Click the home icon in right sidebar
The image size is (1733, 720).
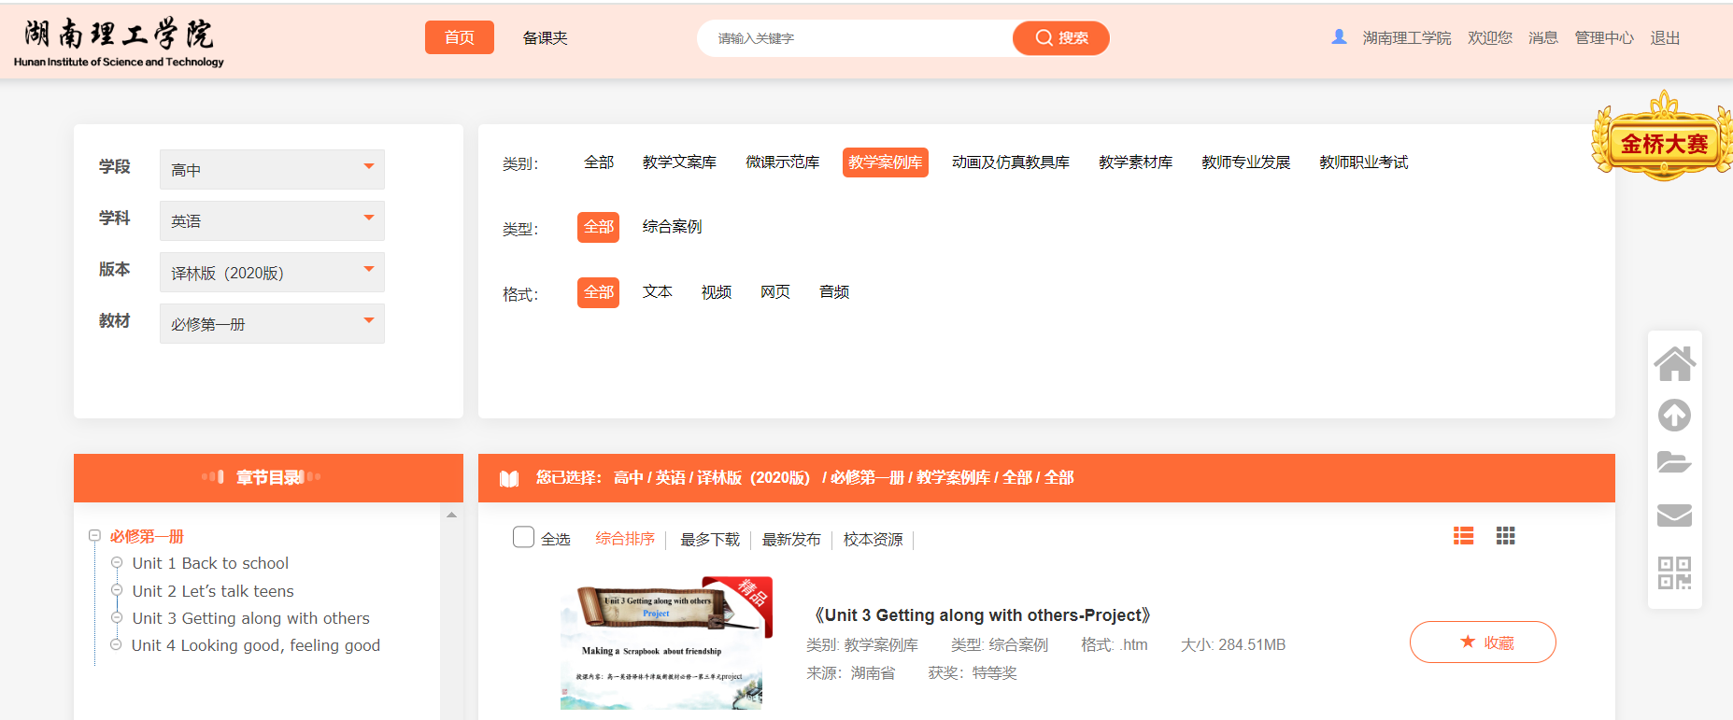coord(1674,364)
